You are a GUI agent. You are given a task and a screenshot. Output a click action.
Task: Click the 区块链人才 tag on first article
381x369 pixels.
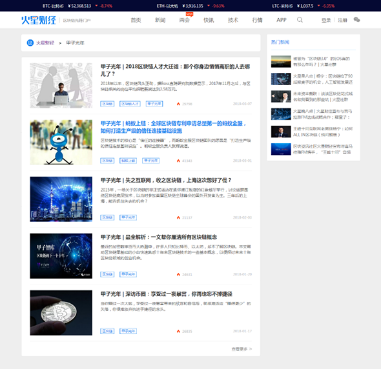click(130, 104)
